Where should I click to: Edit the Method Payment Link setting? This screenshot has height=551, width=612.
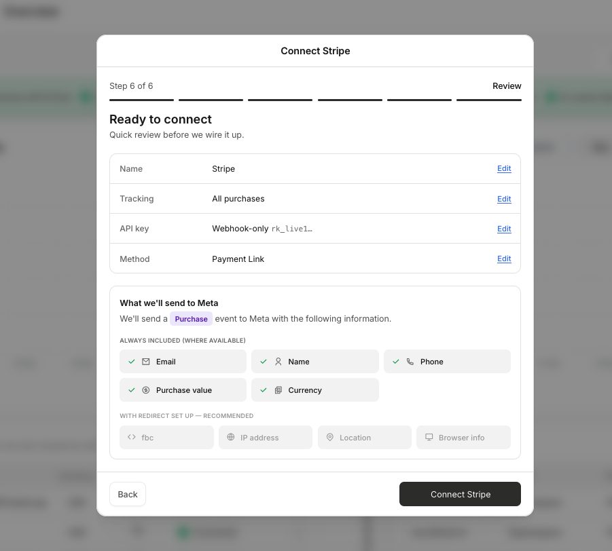click(504, 259)
